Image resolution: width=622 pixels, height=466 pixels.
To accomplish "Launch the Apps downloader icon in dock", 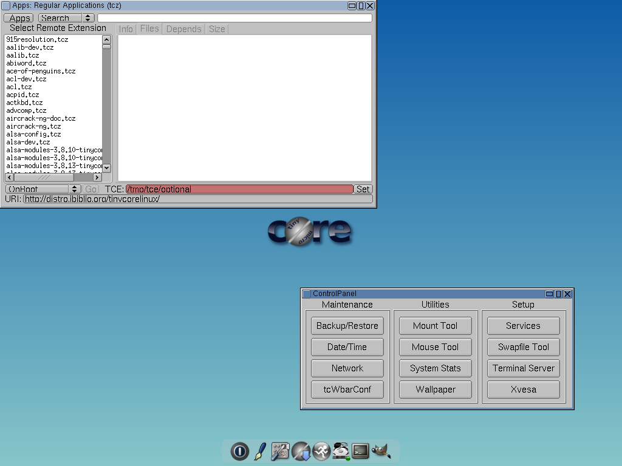I will click(301, 451).
